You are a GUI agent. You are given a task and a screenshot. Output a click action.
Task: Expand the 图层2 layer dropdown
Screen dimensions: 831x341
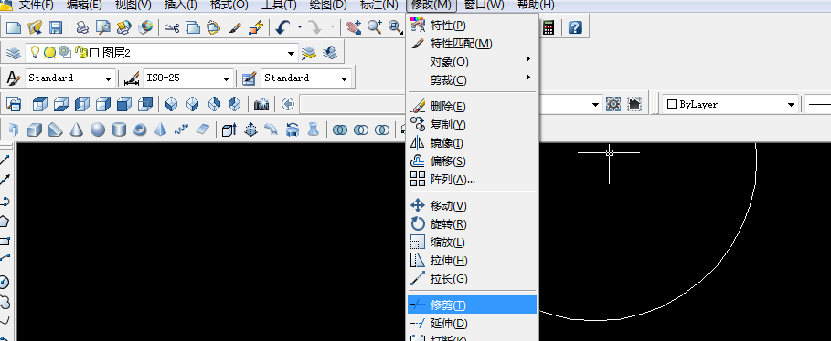click(x=291, y=54)
